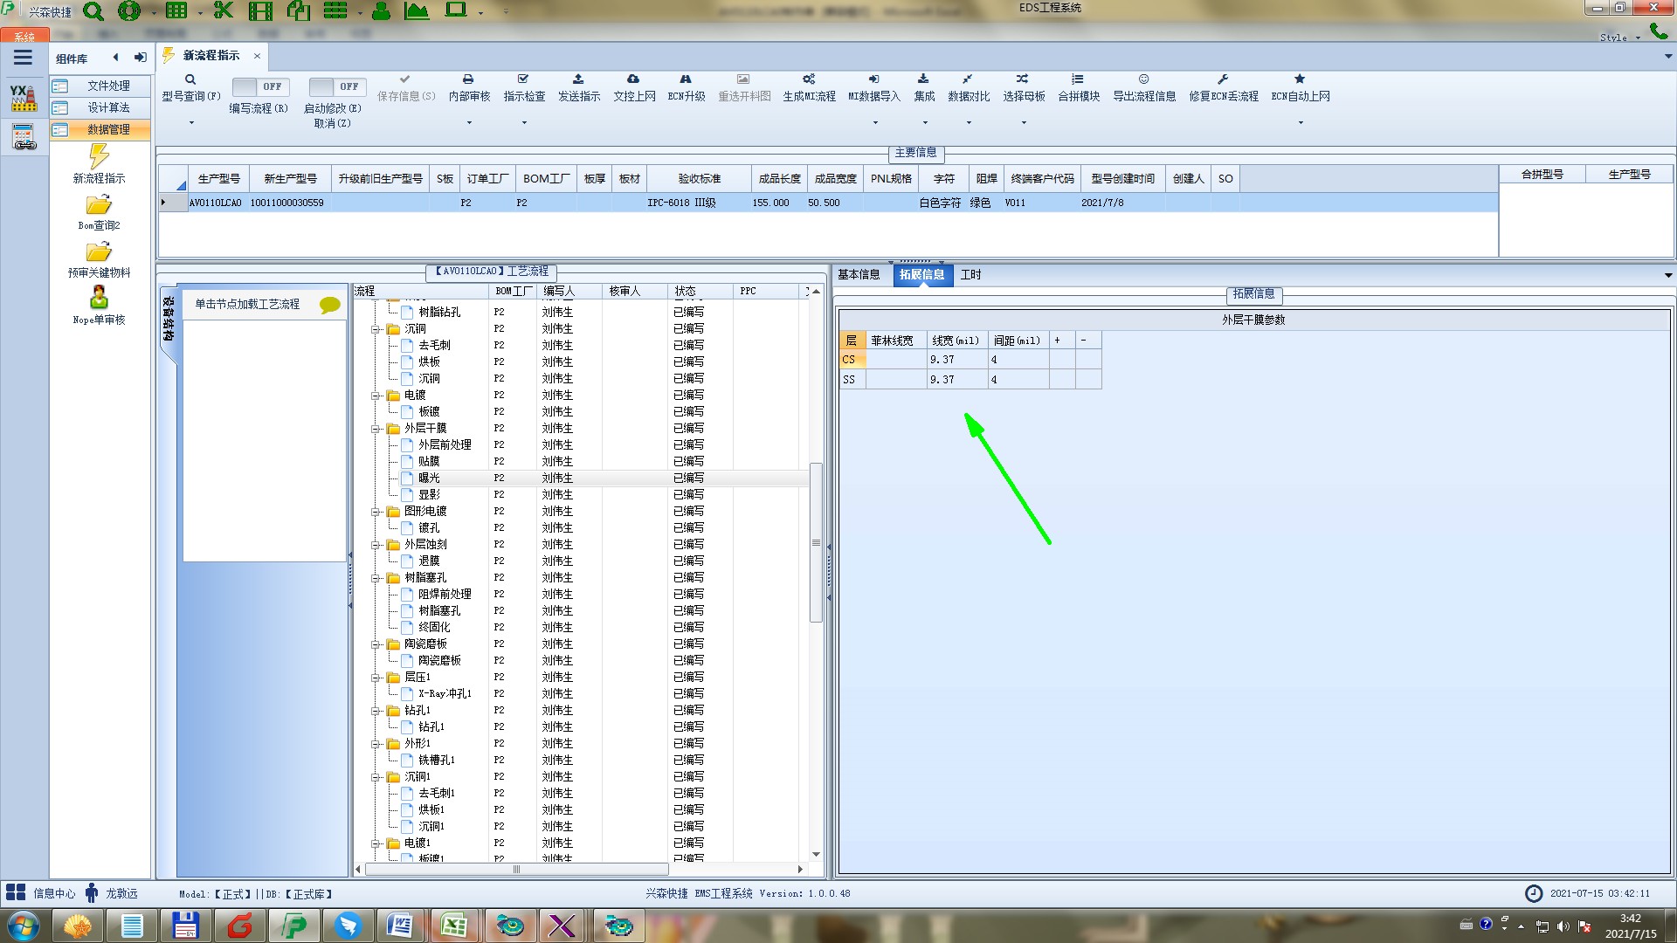The width and height of the screenshot is (1677, 943).
Task: Click the 生成MI流程 gears icon
Action: click(x=809, y=79)
